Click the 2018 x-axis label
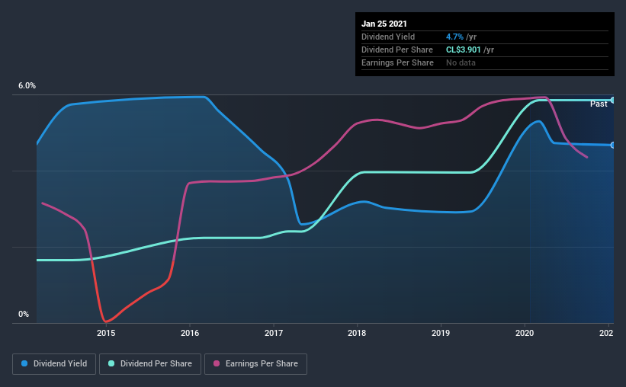This screenshot has width=626, height=387. coord(357,333)
